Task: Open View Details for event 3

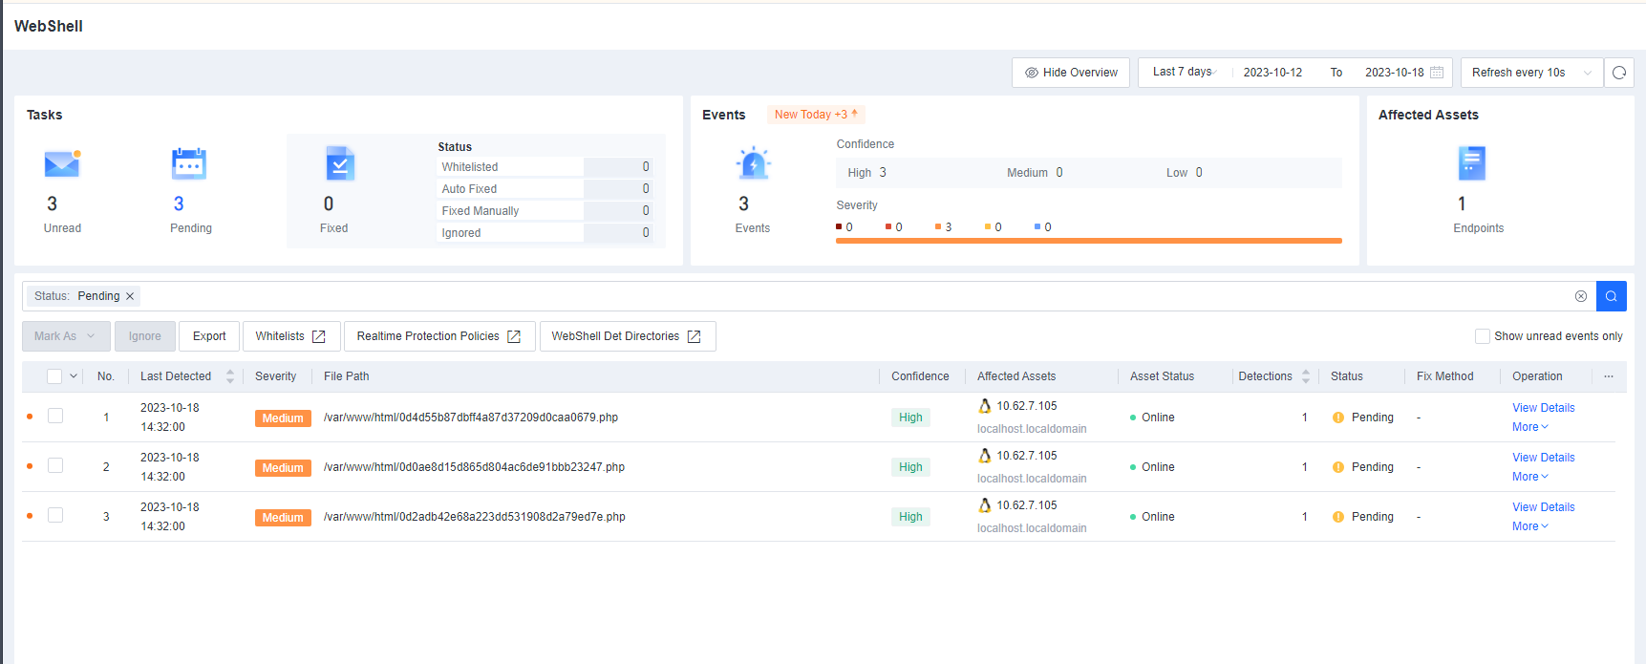Action: [x=1543, y=507]
